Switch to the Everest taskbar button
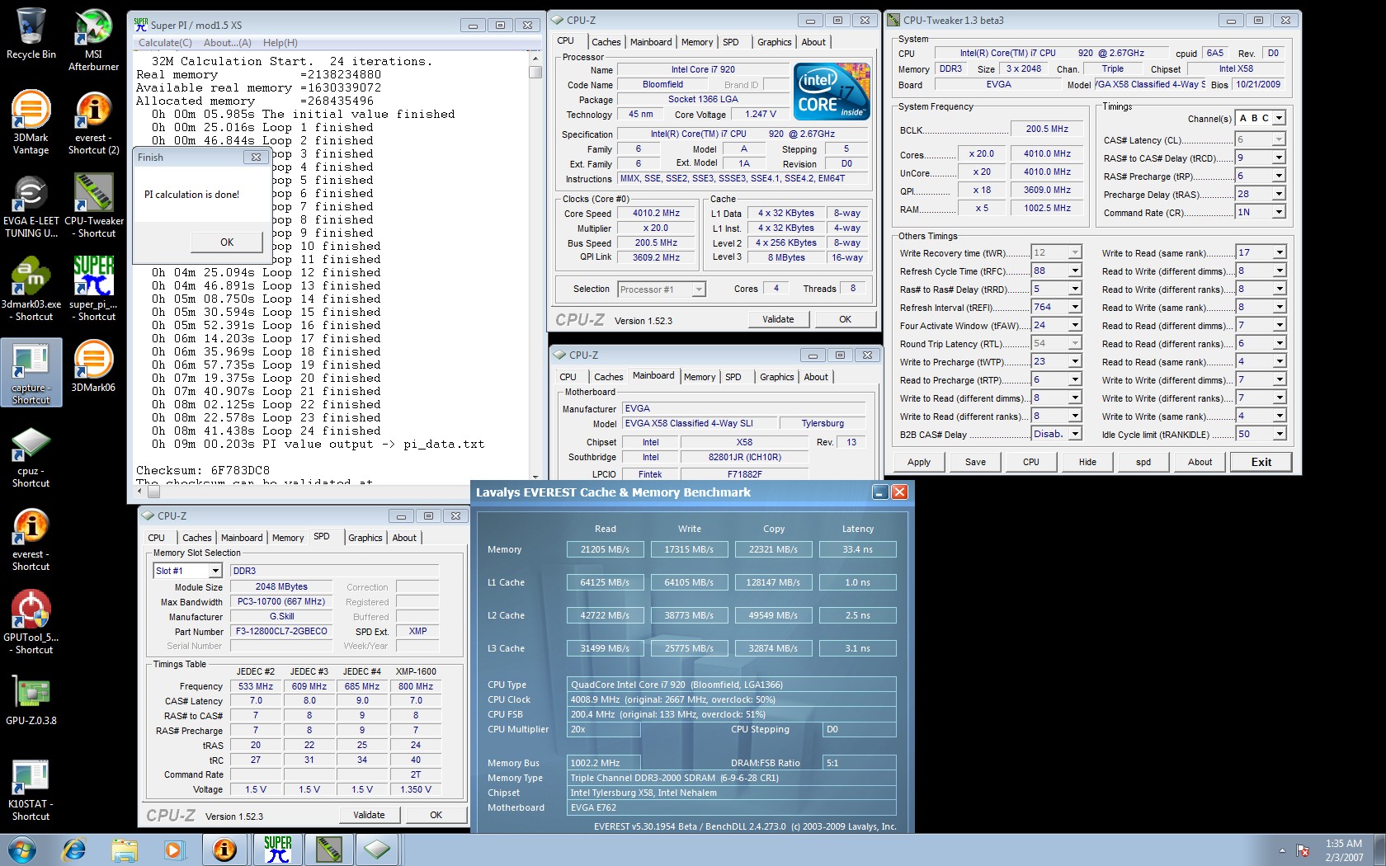Image resolution: width=1386 pixels, height=866 pixels. (224, 850)
